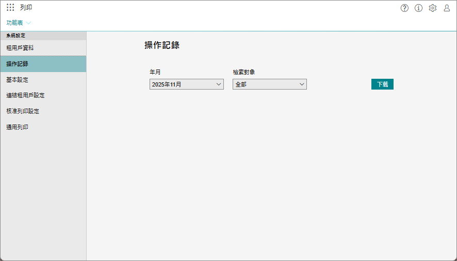Image resolution: width=457 pixels, height=261 pixels.
Task: Click the 系統設定 sidebar header
Action: 15,36
